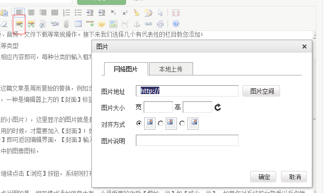326x193 pixels.
Task: Click the anchor icon
Action: tap(136, 24)
